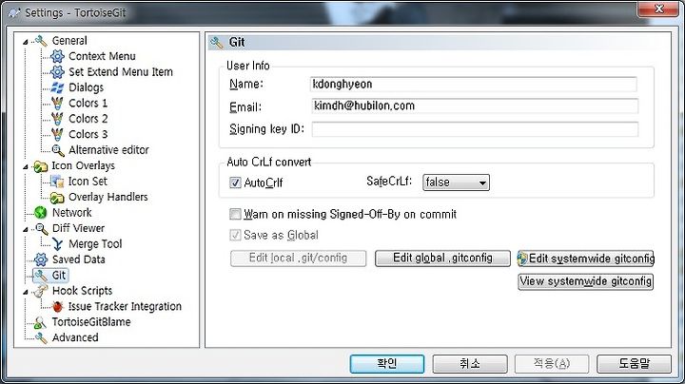Click the Overlay Handlers folder icon

(x=57, y=198)
